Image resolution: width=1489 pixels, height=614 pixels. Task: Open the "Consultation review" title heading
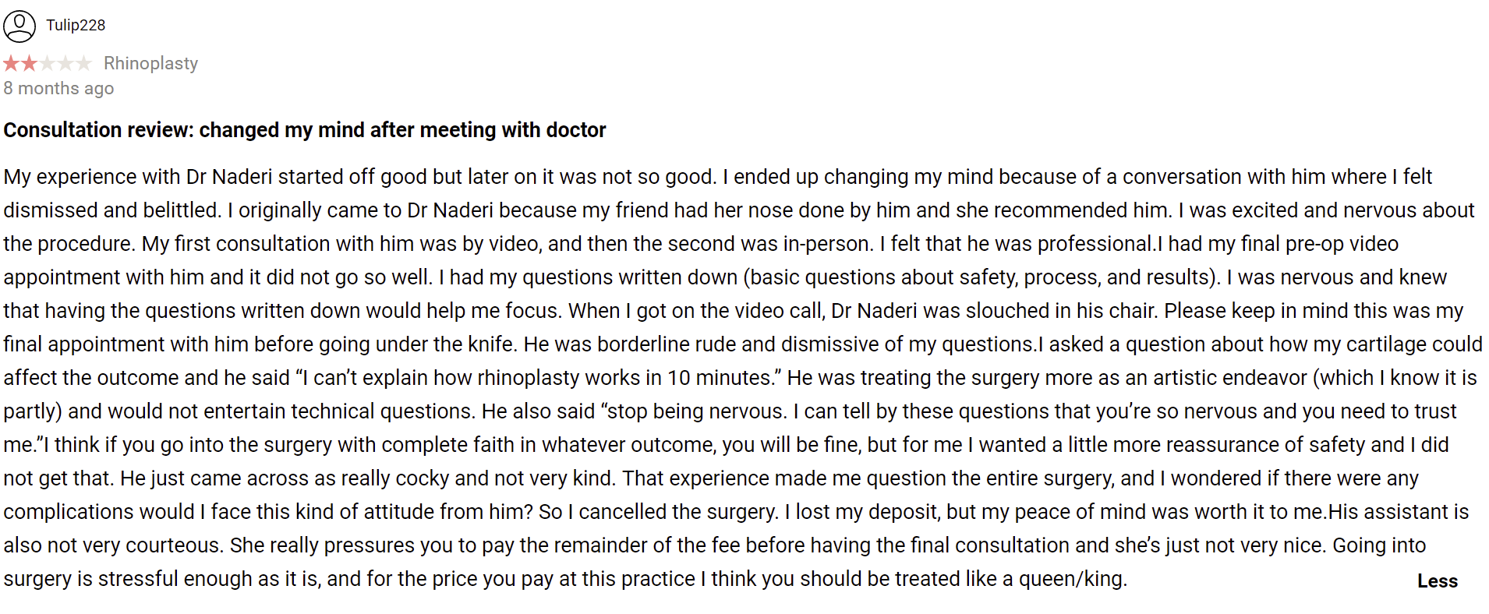click(304, 129)
